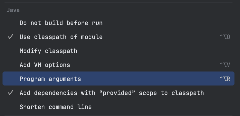Viewport: 240px width, 116px height.
Task: Click the ^⌥V shortcut beside Add VM options
Action: tap(225, 65)
